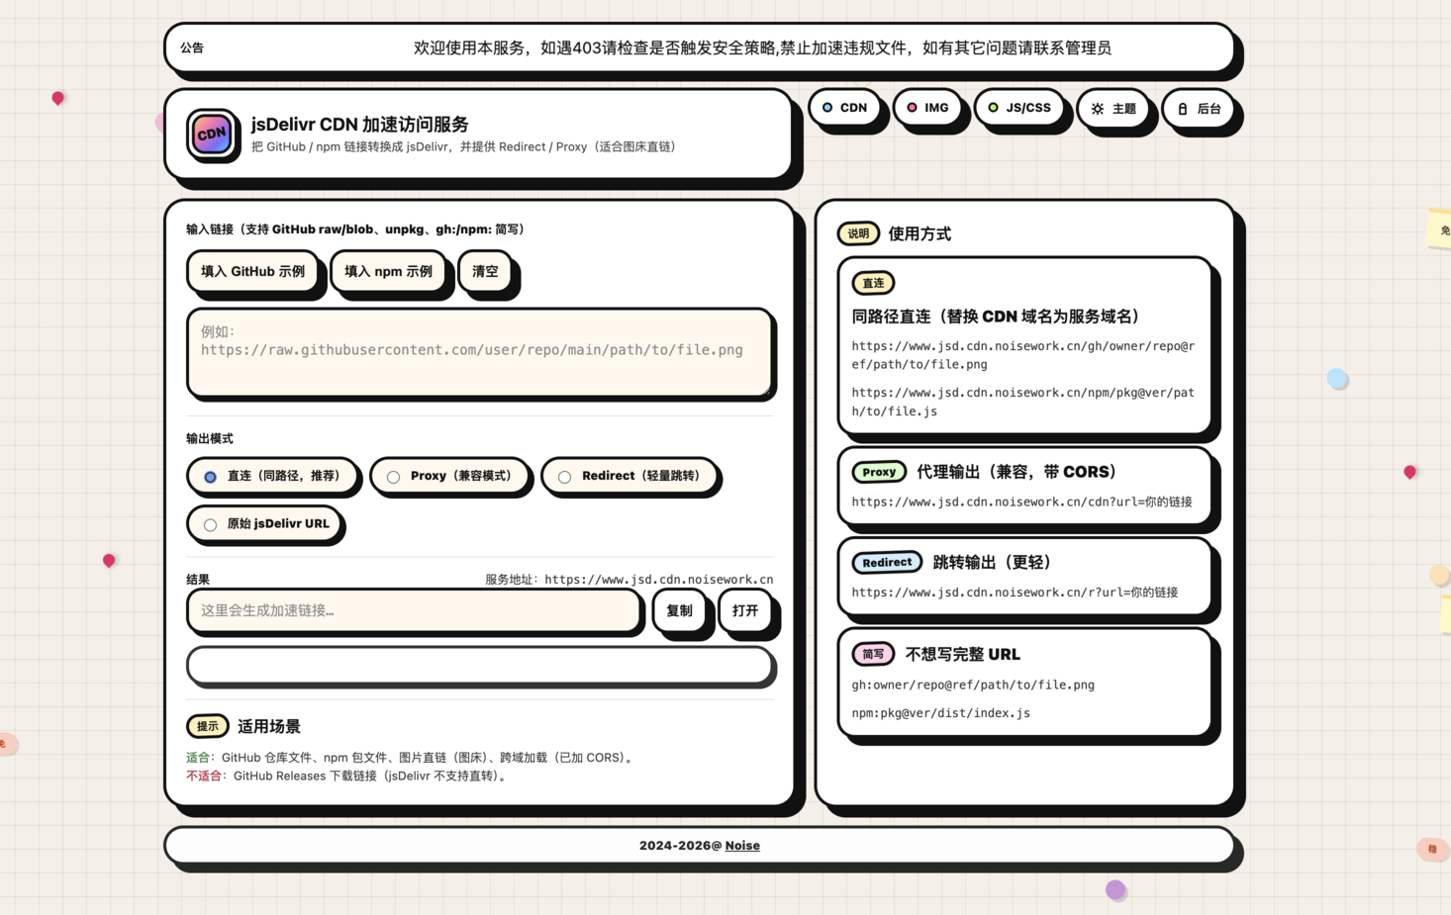Screen dimensions: 1451x915
Task: Click the 使用方式 heading
Action: pyautogui.click(x=919, y=233)
